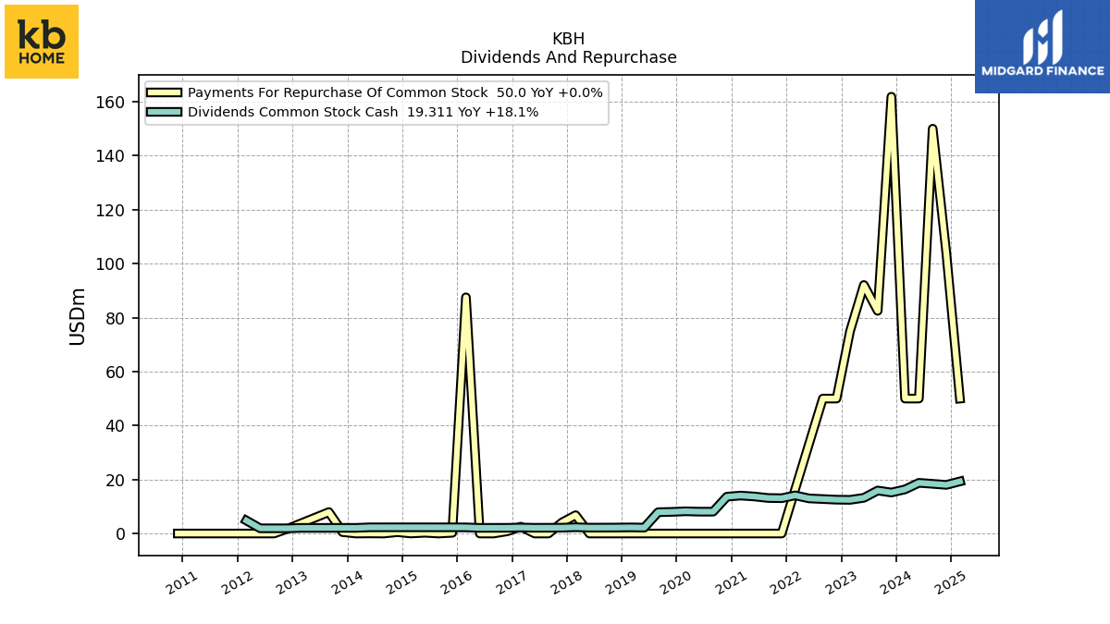
Task: Click the 2022 x-axis label
Action: [785, 583]
